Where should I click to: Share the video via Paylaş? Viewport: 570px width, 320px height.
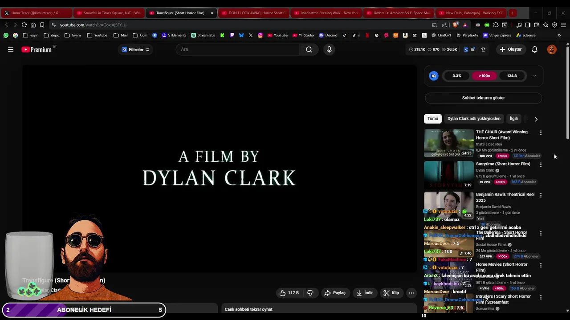tap(335, 293)
